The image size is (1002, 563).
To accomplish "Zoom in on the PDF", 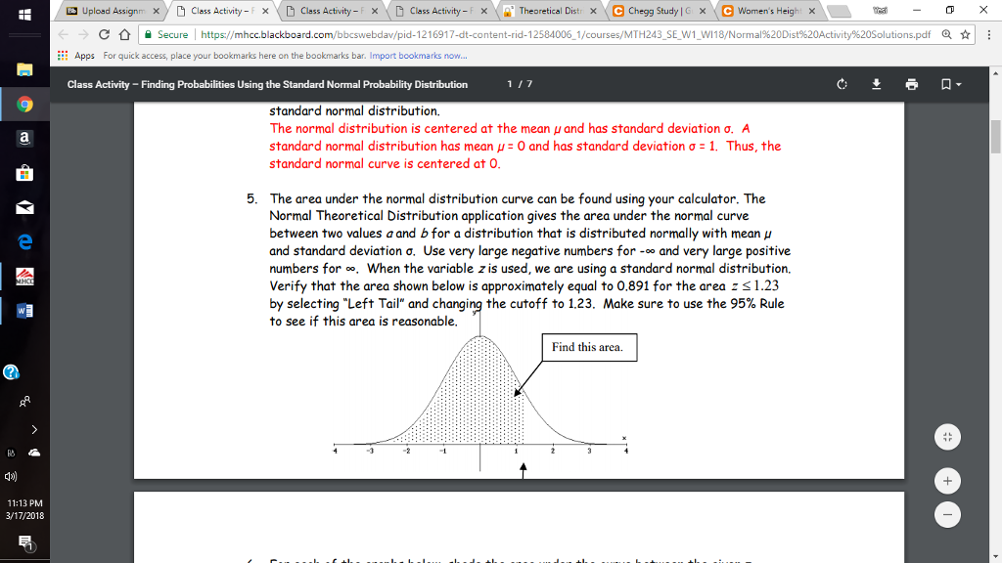I will pyautogui.click(x=947, y=481).
